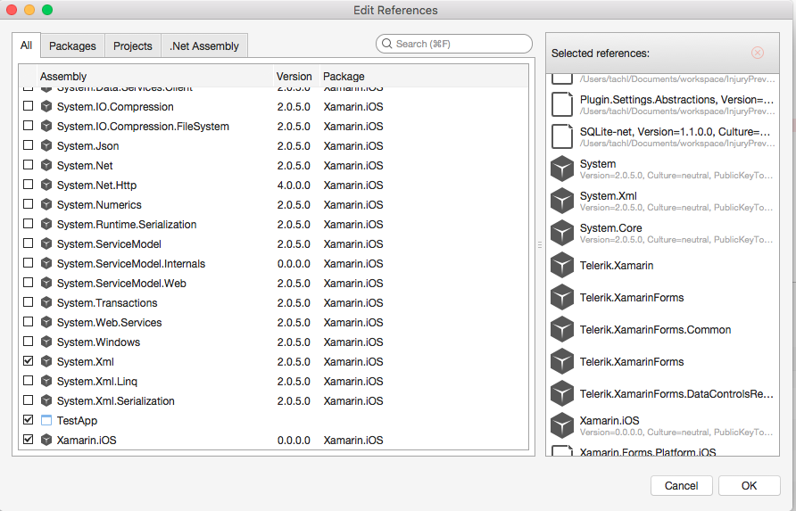The width and height of the screenshot is (796, 511).
Task: Click the System.Json package icon
Action: [46, 145]
